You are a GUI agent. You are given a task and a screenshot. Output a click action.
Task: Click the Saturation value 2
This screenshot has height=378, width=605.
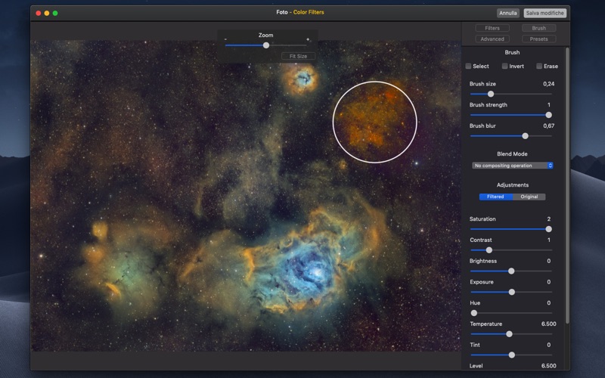click(549, 219)
